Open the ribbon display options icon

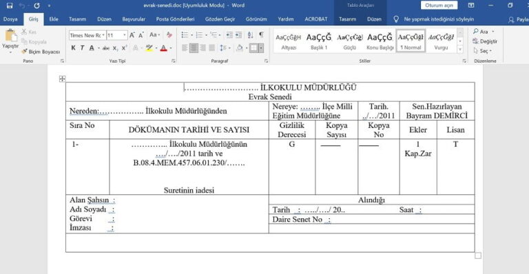coord(471,6)
